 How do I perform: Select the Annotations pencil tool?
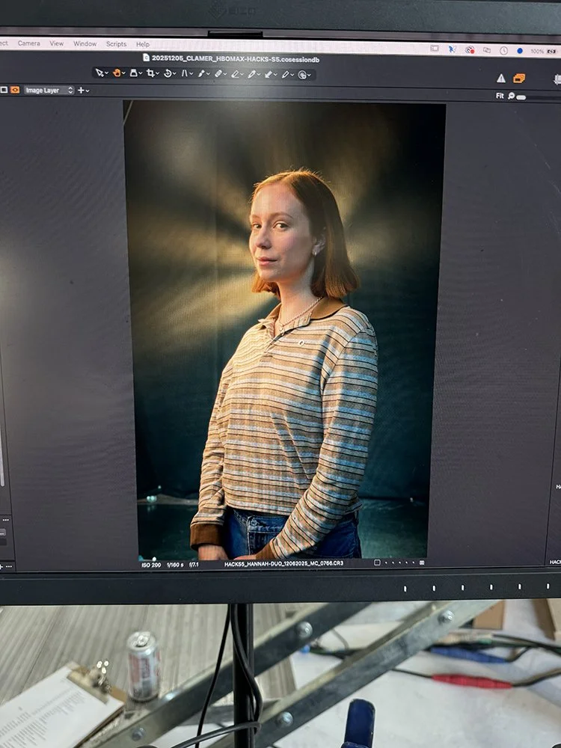pos(285,74)
